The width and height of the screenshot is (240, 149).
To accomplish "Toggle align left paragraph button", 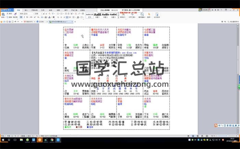I will (58, 17).
